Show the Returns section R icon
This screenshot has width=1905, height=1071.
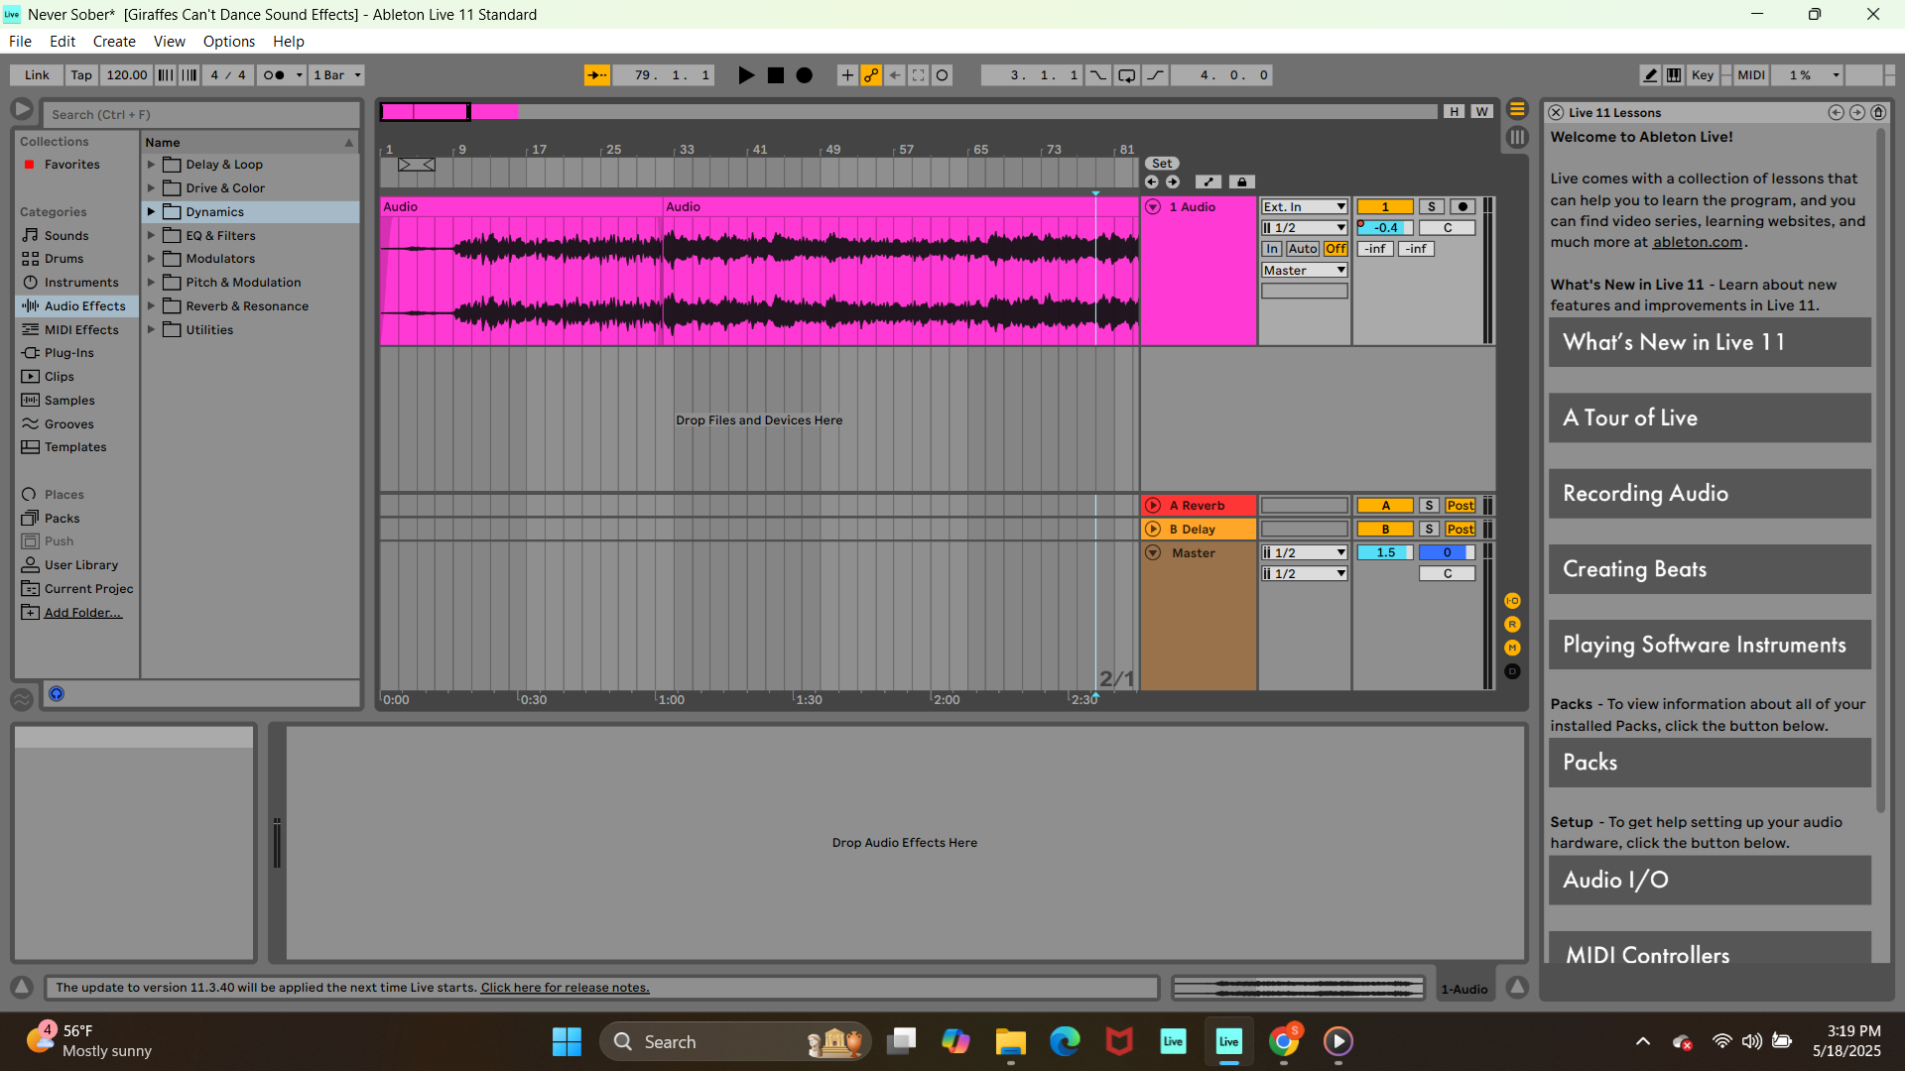pos(1512,625)
